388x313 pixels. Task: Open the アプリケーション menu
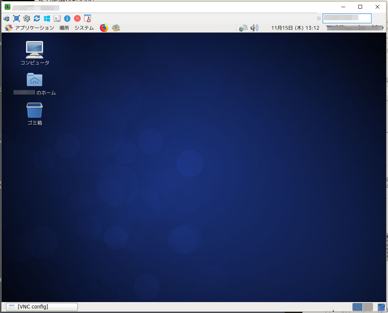pos(34,28)
